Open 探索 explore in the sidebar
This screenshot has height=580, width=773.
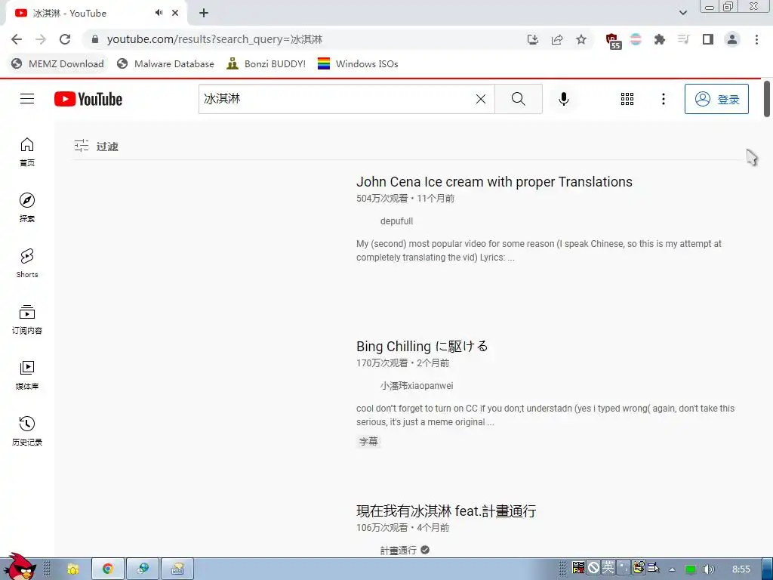(27, 208)
